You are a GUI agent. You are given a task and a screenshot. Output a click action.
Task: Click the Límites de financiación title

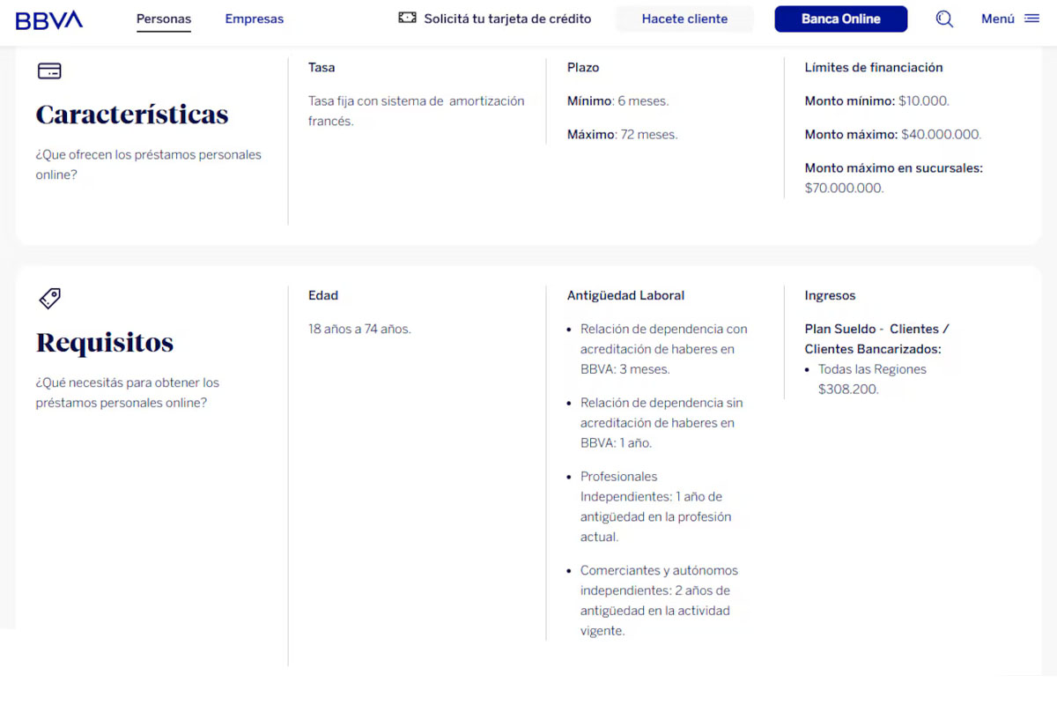coord(873,67)
